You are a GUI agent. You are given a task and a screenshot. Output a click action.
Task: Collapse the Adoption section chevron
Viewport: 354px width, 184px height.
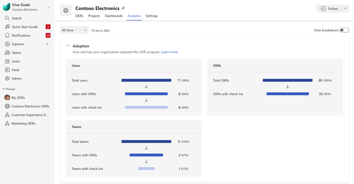coord(68,46)
